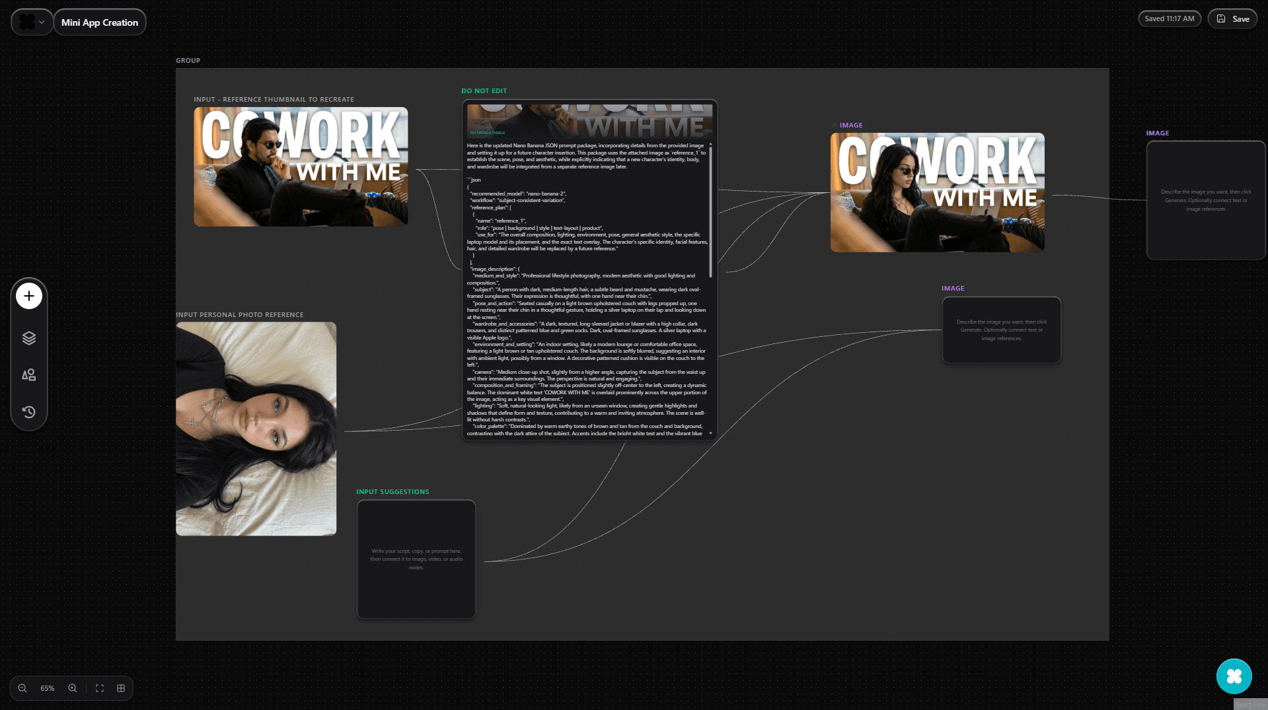Zoom in on the canvas

pos(72,688)
